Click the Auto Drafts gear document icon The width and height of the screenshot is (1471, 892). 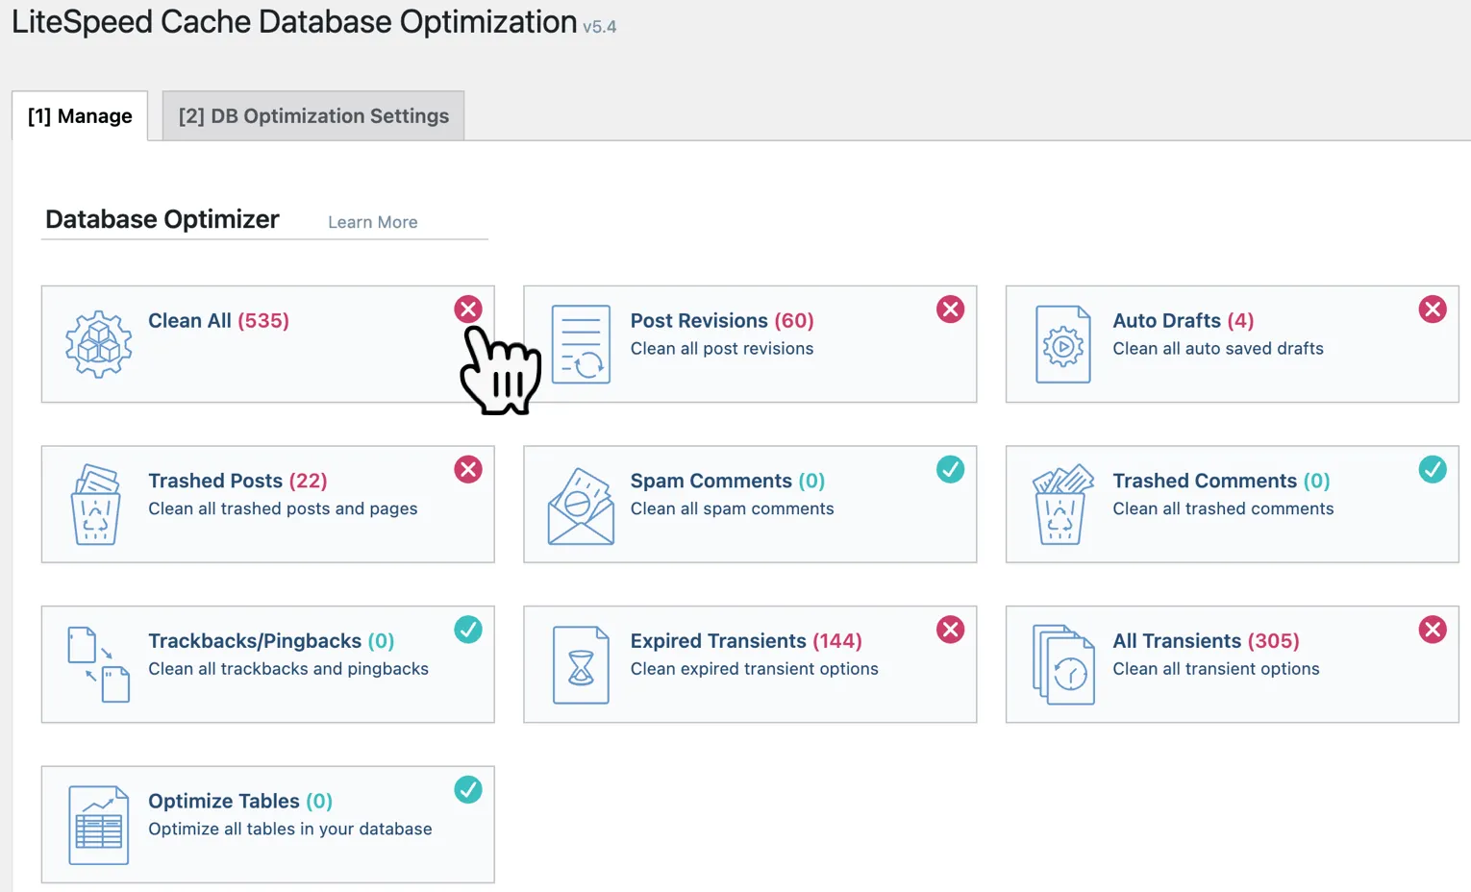pyautogui.click(x=1063, y=344)
